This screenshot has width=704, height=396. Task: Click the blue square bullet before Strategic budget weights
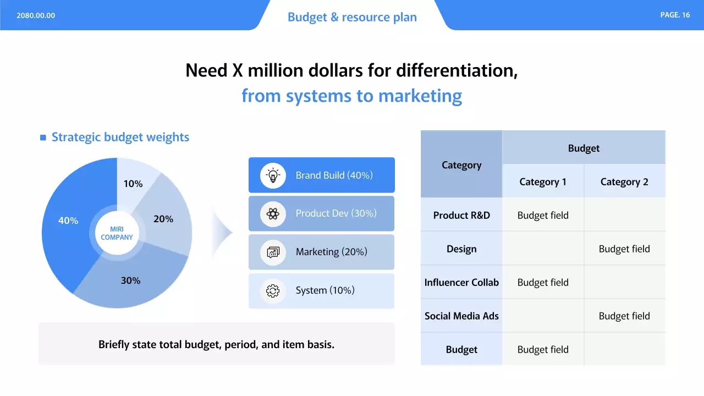[43, 137]
